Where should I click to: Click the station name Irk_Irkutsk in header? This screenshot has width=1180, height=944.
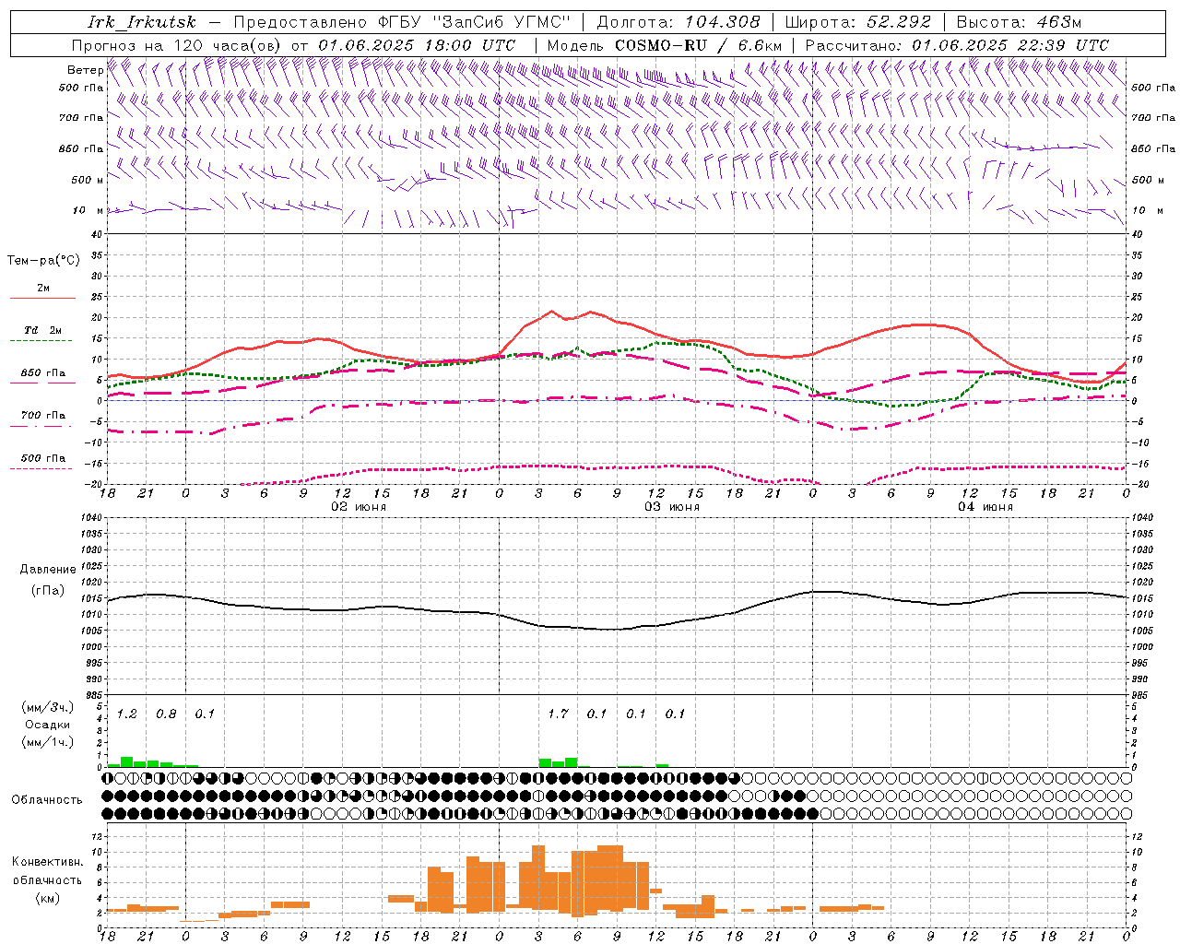(x=141, y=22)
